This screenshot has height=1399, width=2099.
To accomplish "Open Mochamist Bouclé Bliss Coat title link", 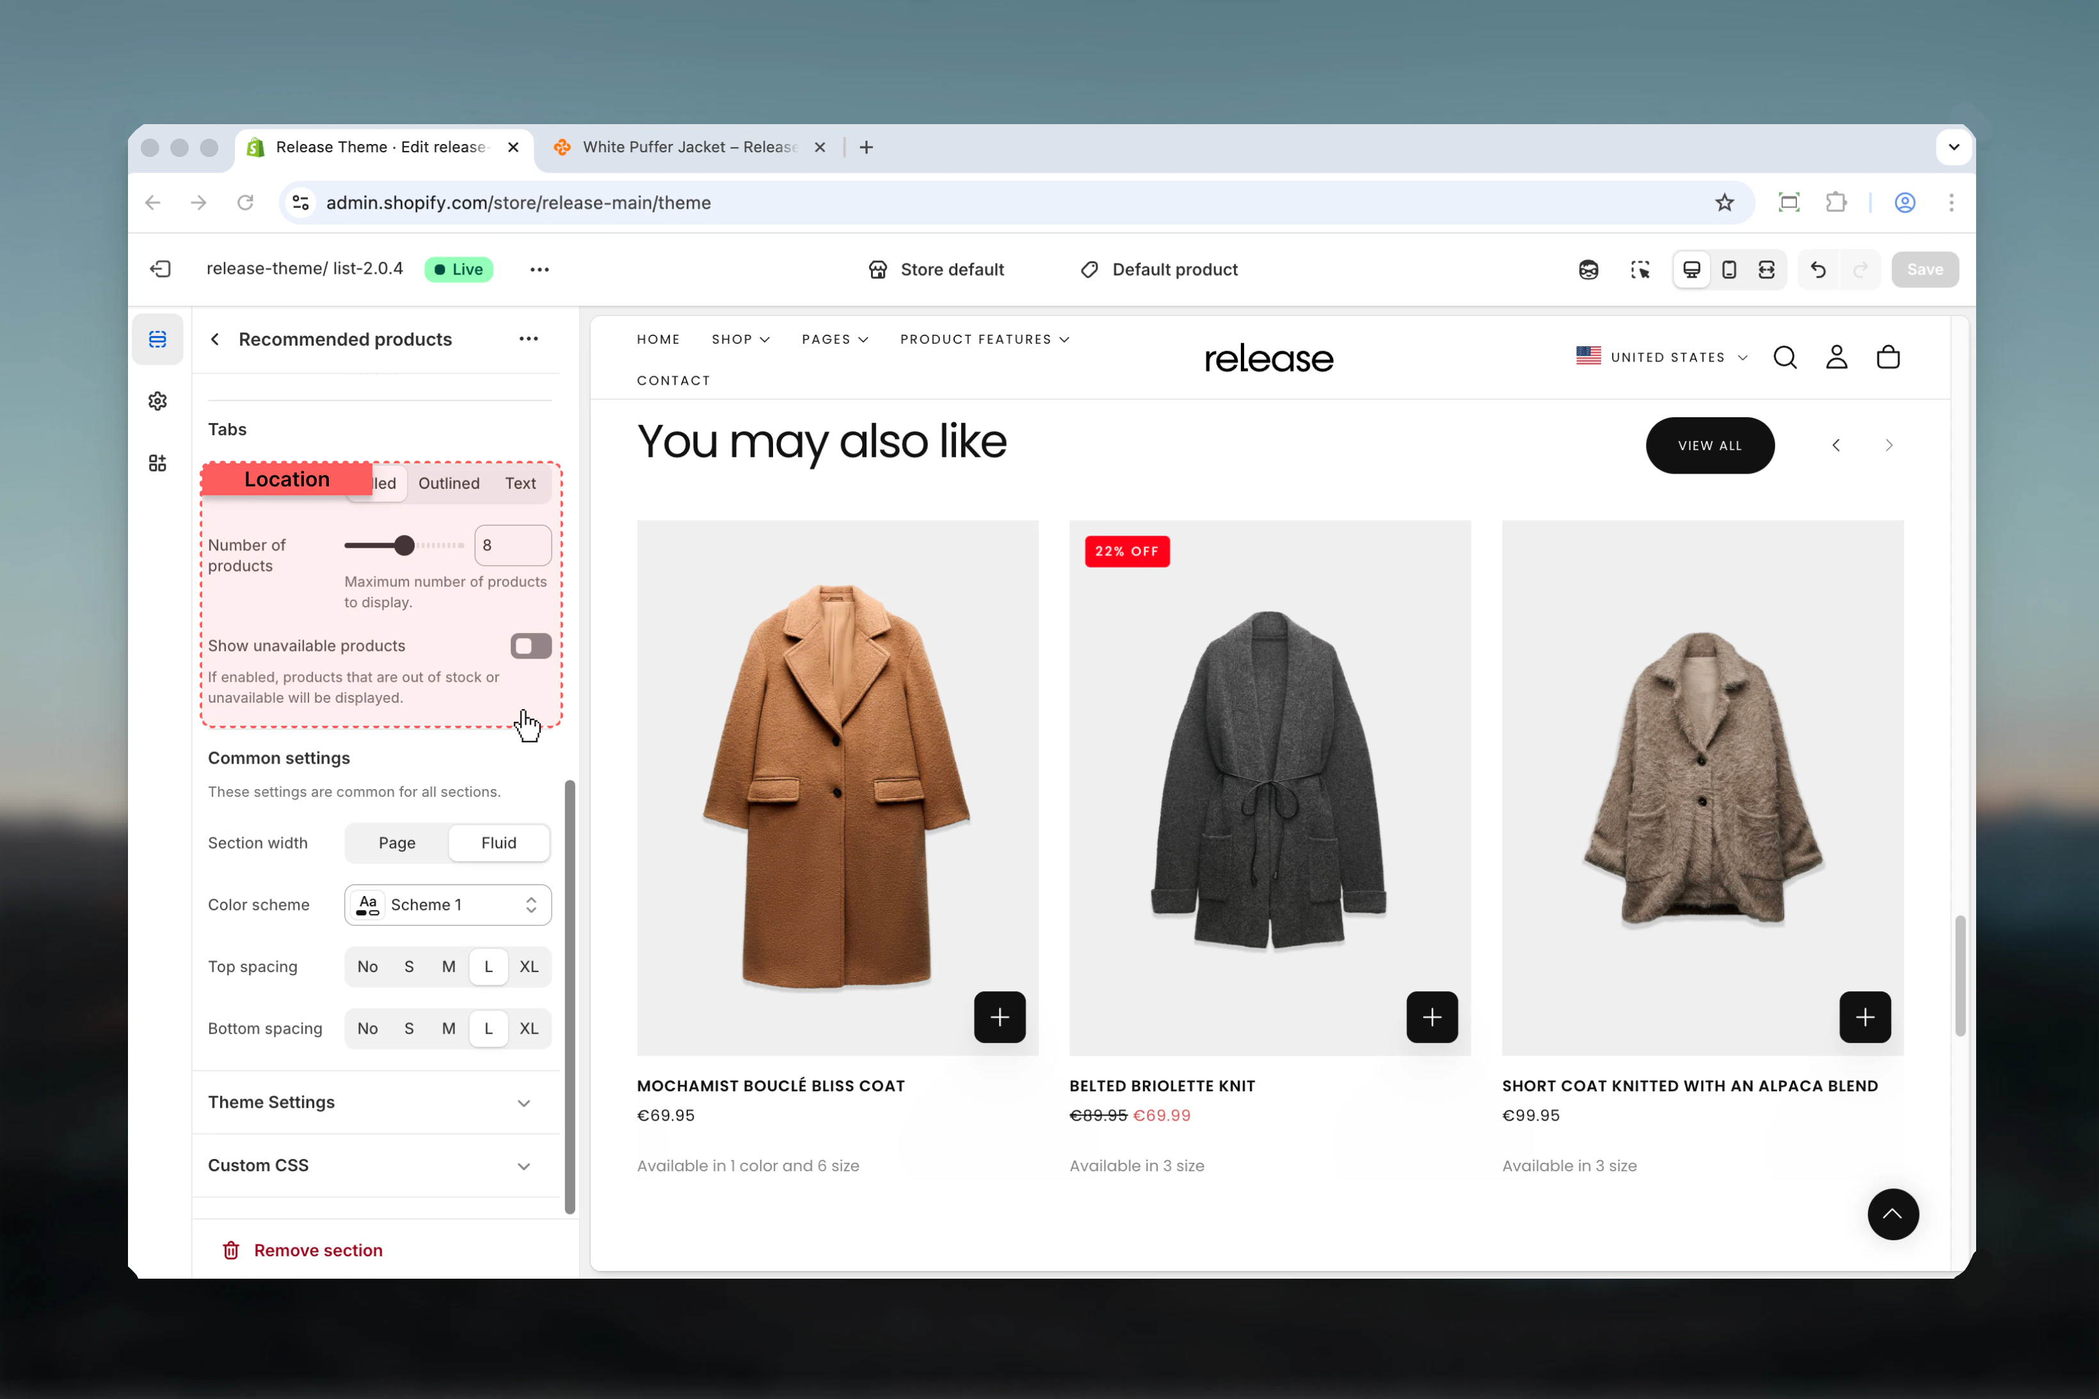I will (x=770, y=1086).
